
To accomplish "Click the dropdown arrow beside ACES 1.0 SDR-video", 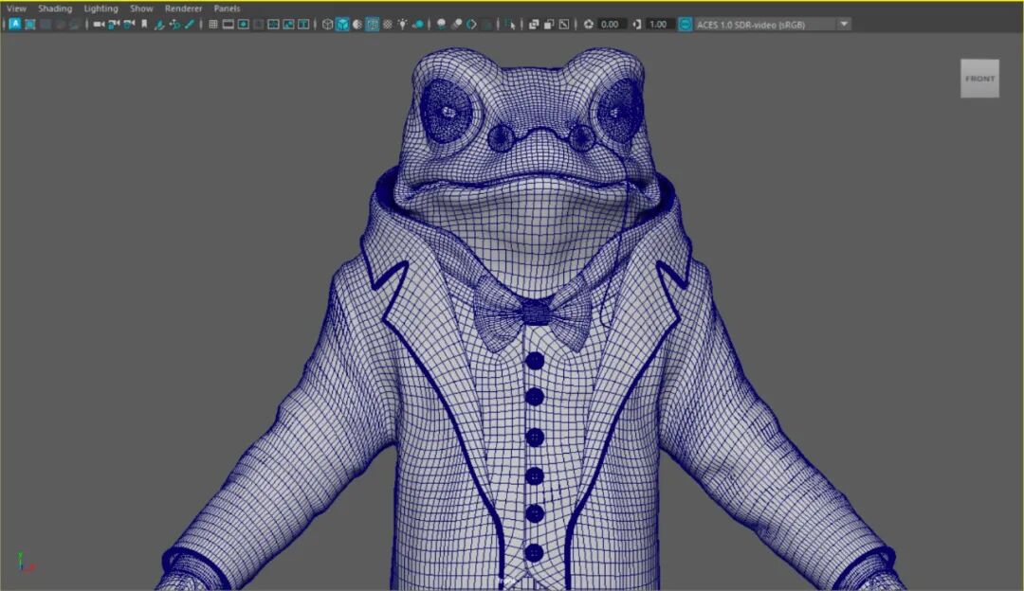I will (x=844, y=24).
